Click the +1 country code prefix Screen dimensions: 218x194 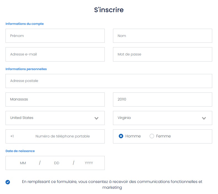click(x=12, y=136)
